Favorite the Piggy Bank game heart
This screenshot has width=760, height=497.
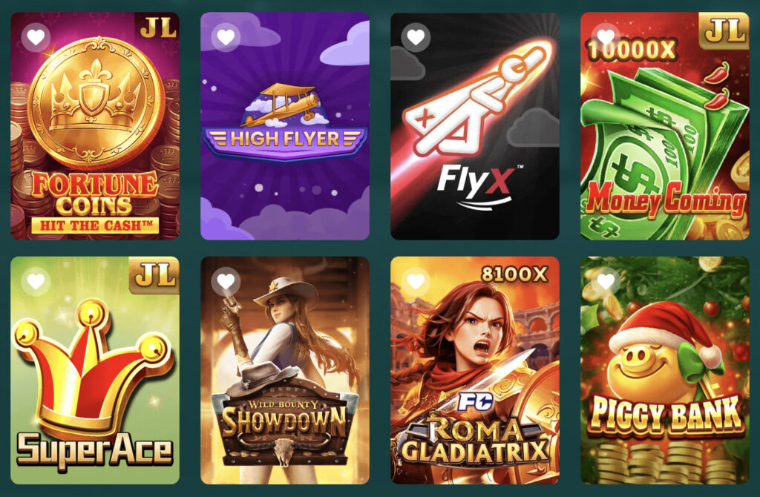tap(606, 281)
